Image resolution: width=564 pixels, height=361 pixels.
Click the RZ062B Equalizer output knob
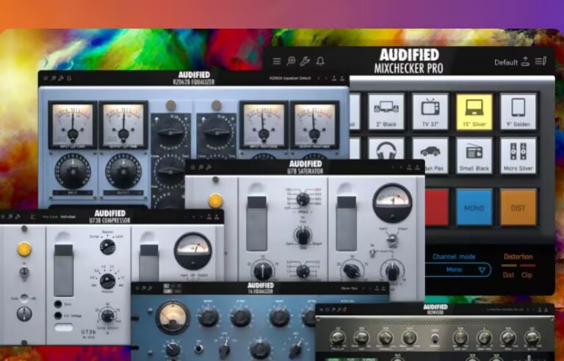[123, 171]
